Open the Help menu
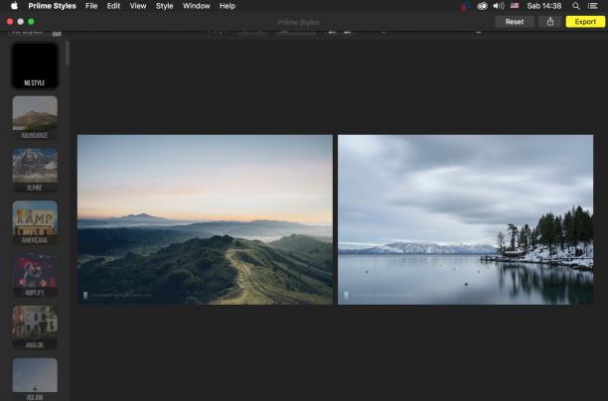Viewport: 608px width, 401px height. tap(228, 6)
